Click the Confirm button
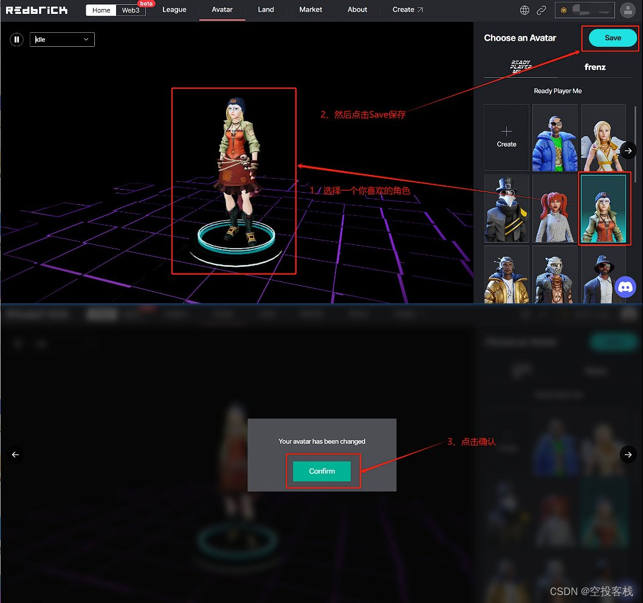The image size is (643, 603). coord(321,471)
